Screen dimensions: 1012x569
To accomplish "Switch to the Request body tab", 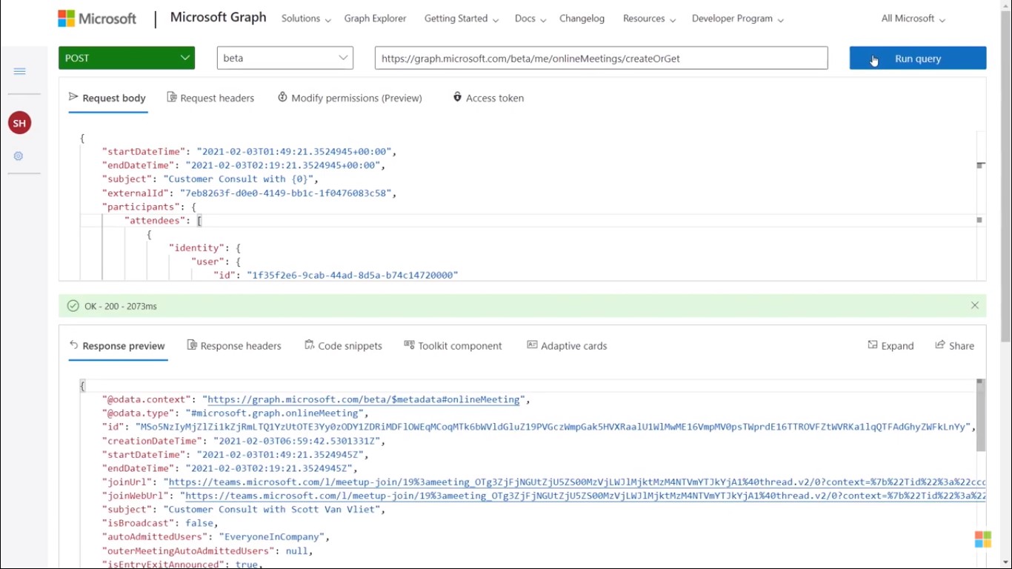I will click(x=107, y=98).
